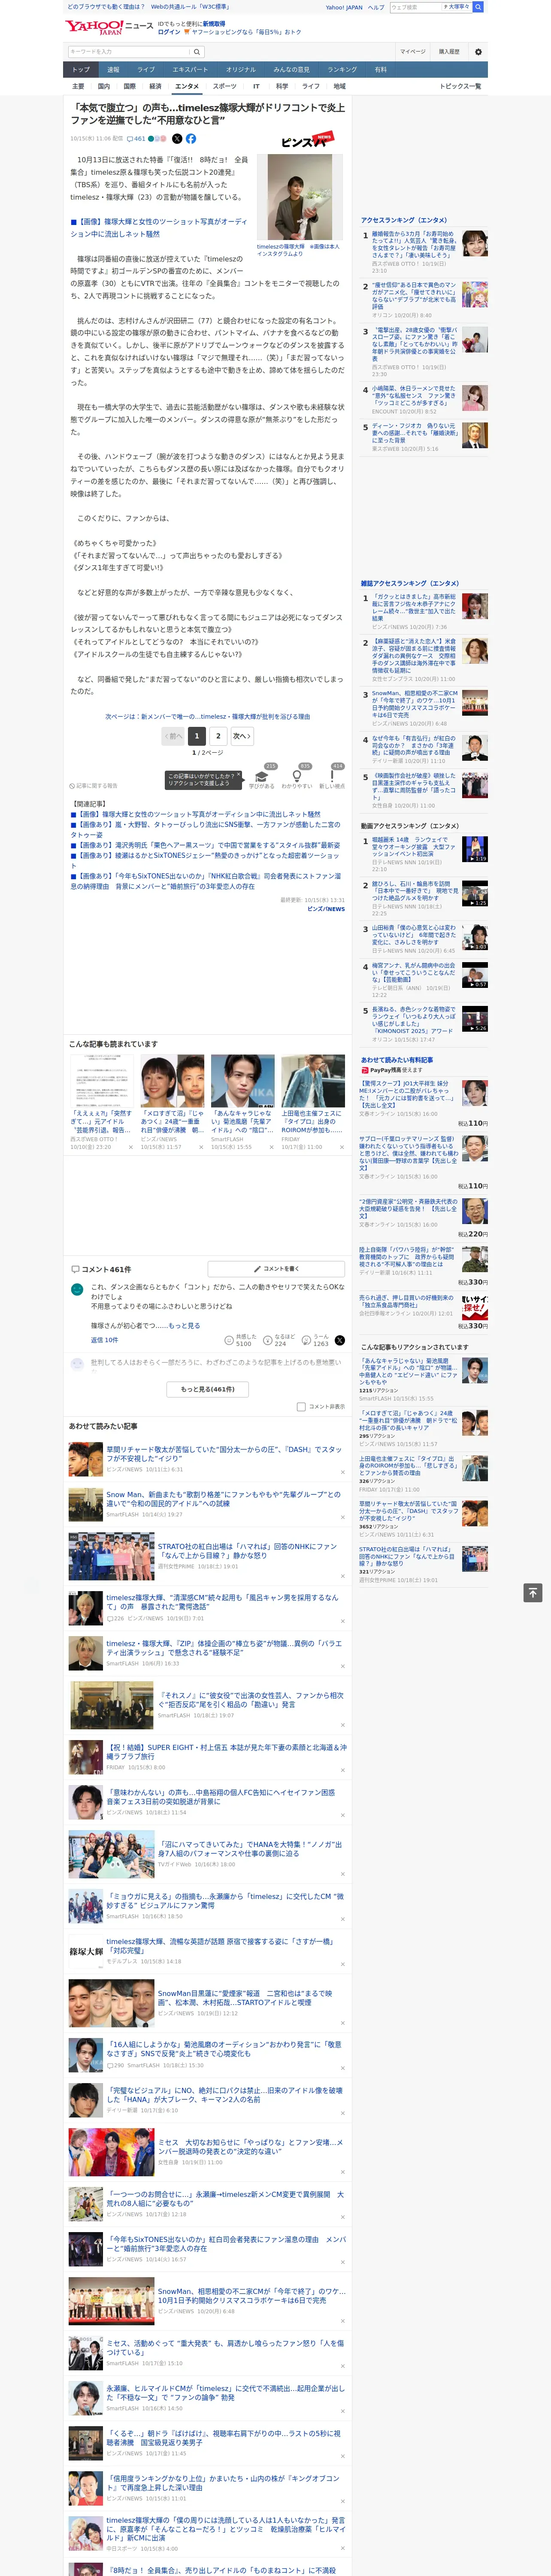551x2576 pixels.
Task: Click the ログイン link
Action: pos(169,32)
